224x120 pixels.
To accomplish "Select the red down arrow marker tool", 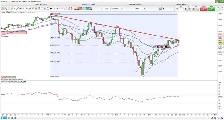I will [x=57, y=9].
